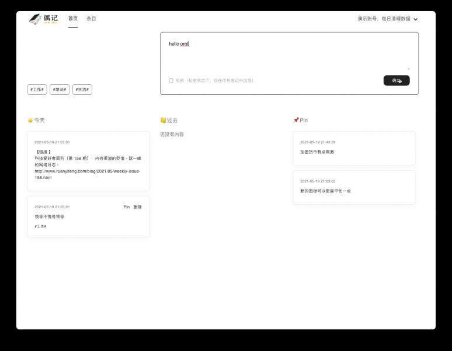Submit the note with the black button
The image size is (452, 351).
pyautogui.click(x=397, y=81)
